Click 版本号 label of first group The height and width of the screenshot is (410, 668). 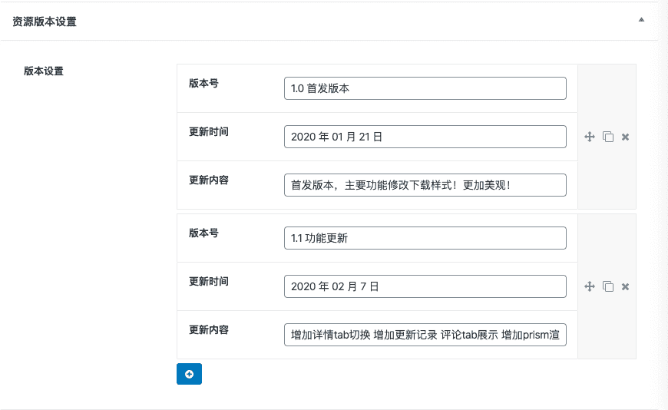pyautogui.click(x=203, y=83)
